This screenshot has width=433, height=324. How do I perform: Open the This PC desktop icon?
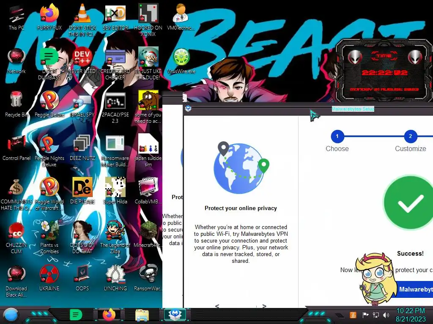coord(16,18)
